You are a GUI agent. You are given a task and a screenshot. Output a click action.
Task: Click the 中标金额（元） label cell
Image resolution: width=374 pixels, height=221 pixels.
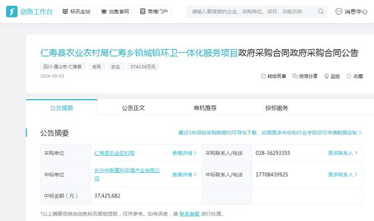[x=65, y=195]
